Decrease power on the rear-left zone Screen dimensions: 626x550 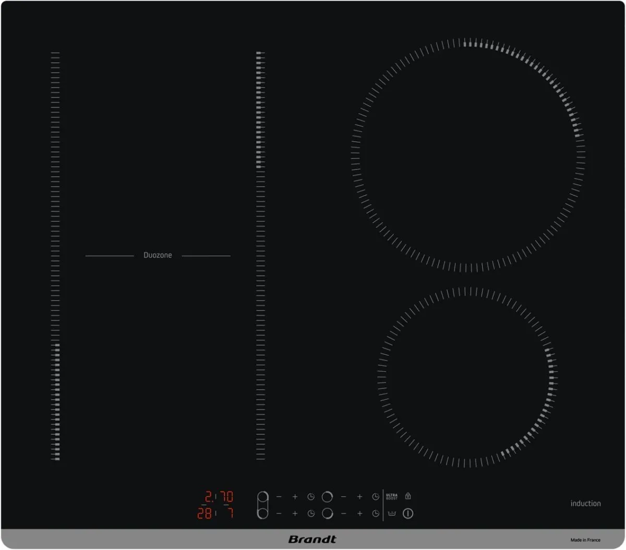click(279, 497)
